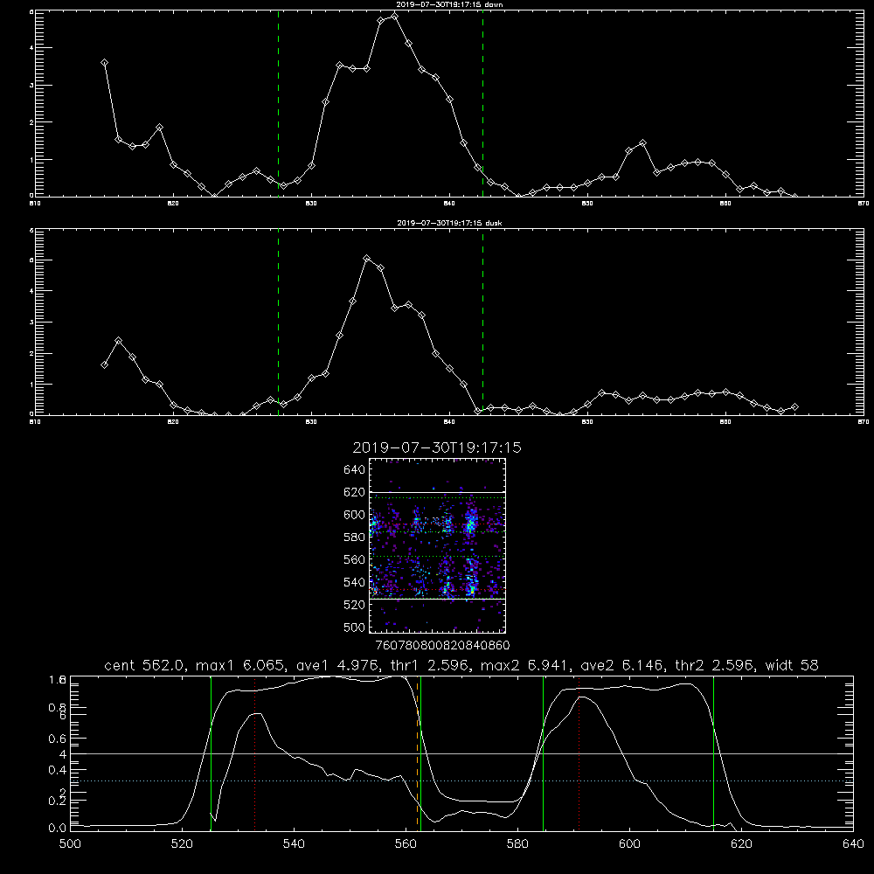Screen dimensions: 874x874
Task: Click the '2019-07-30T19:17:15 dawn' plot title
Action: (x=449, y=4)
